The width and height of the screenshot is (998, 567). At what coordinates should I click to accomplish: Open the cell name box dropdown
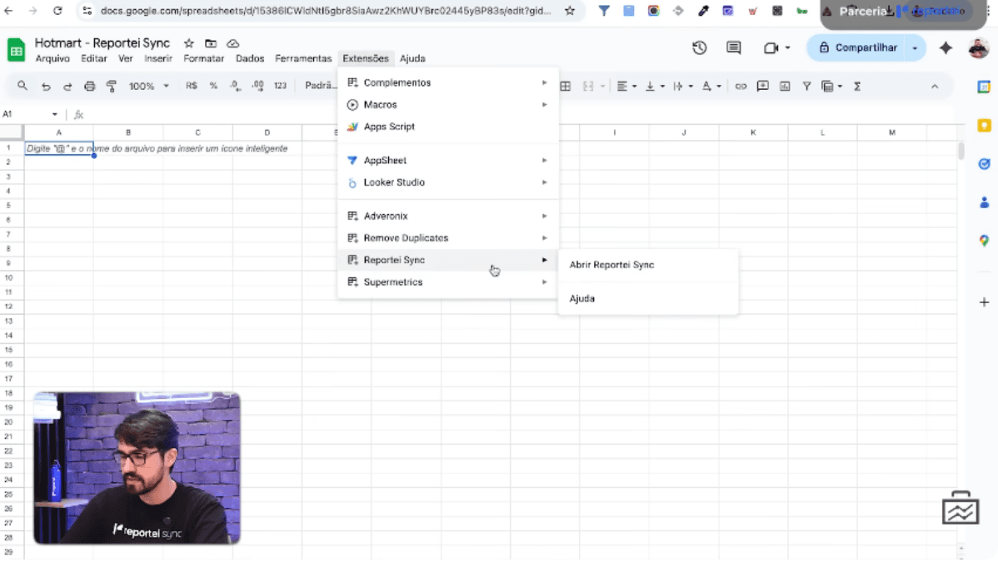pos(55,115)
